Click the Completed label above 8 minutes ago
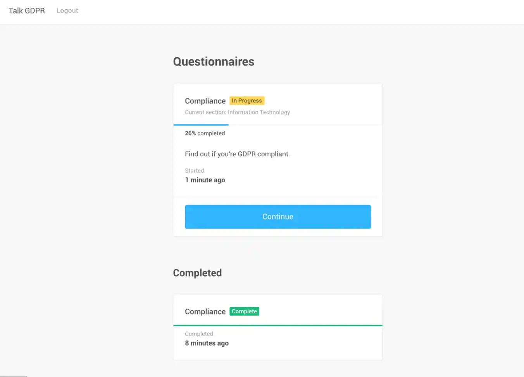 199,334
